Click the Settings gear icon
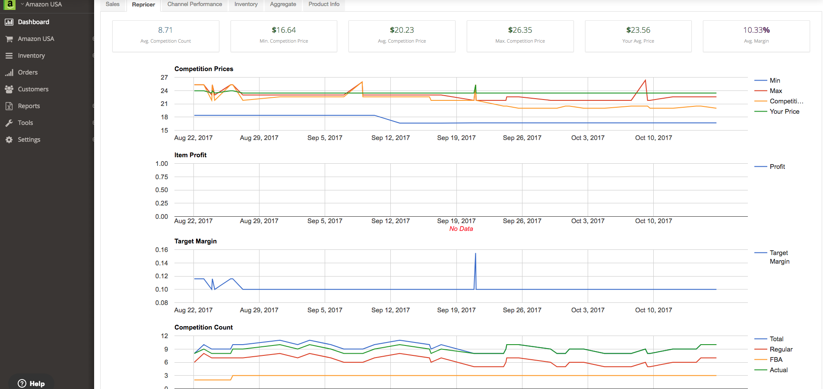 coord(9,140)
